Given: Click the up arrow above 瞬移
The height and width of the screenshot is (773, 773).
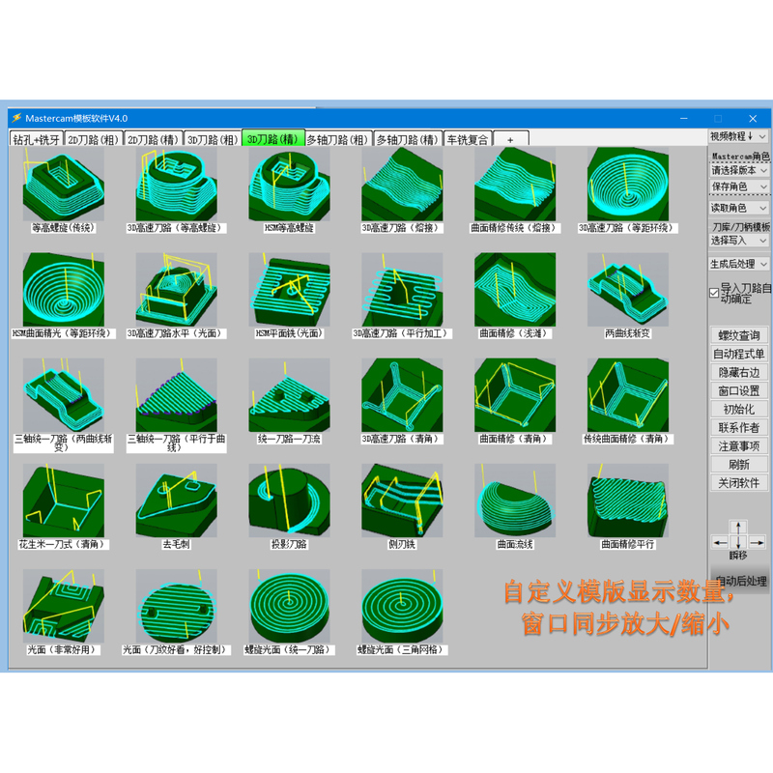Looking at the screenshot, I should (x=738, y=528).
